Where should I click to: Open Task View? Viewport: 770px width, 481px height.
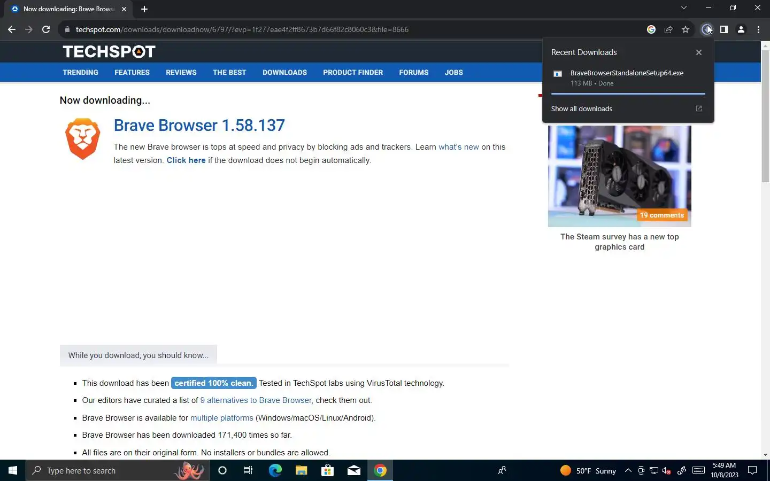point(248,470)
